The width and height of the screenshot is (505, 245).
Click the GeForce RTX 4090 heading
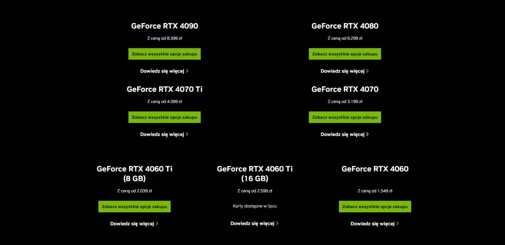[164, 26]
